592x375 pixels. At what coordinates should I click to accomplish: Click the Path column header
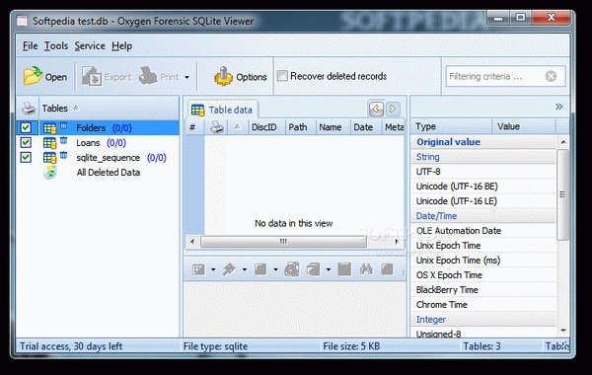pos(300,127)
